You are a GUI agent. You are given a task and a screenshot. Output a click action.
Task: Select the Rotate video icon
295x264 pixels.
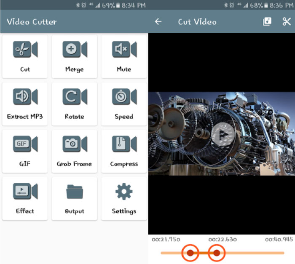(75, 96)
